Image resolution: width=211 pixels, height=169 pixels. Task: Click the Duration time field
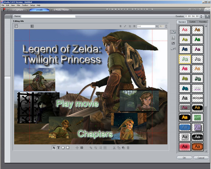point(192,16)
